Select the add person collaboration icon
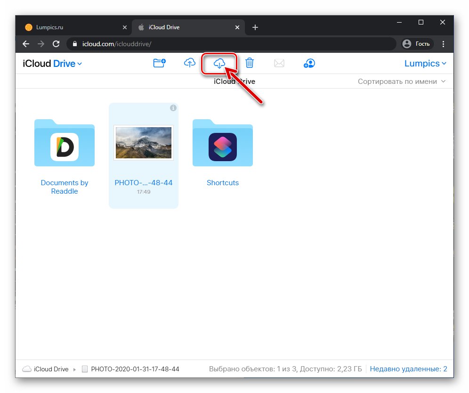The width and height of the screenshot is (469, 393). [309, 63]
